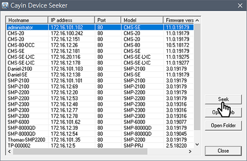Select host with IP 172.16.12.39

pos(100,128)
